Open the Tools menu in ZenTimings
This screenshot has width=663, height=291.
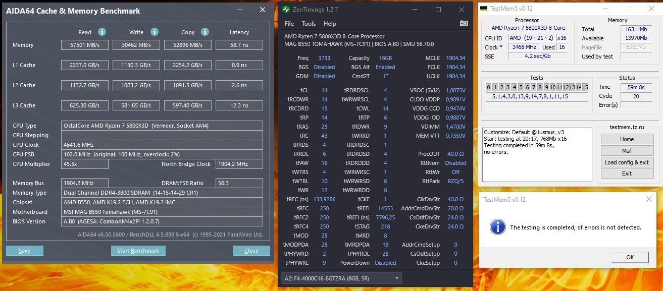coord(309,24)
